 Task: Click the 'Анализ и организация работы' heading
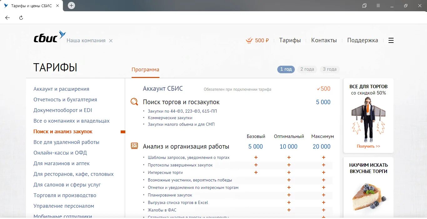tap(186, 146)
